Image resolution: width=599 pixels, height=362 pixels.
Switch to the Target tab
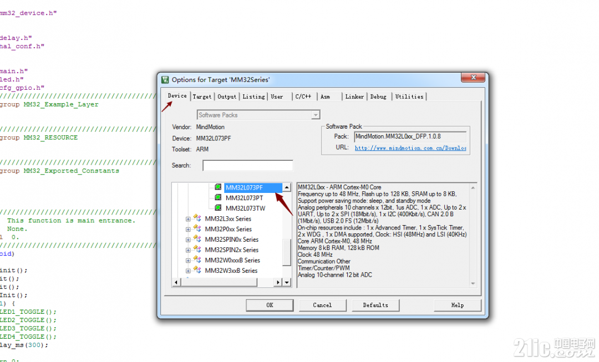click(x=202, y=96)
